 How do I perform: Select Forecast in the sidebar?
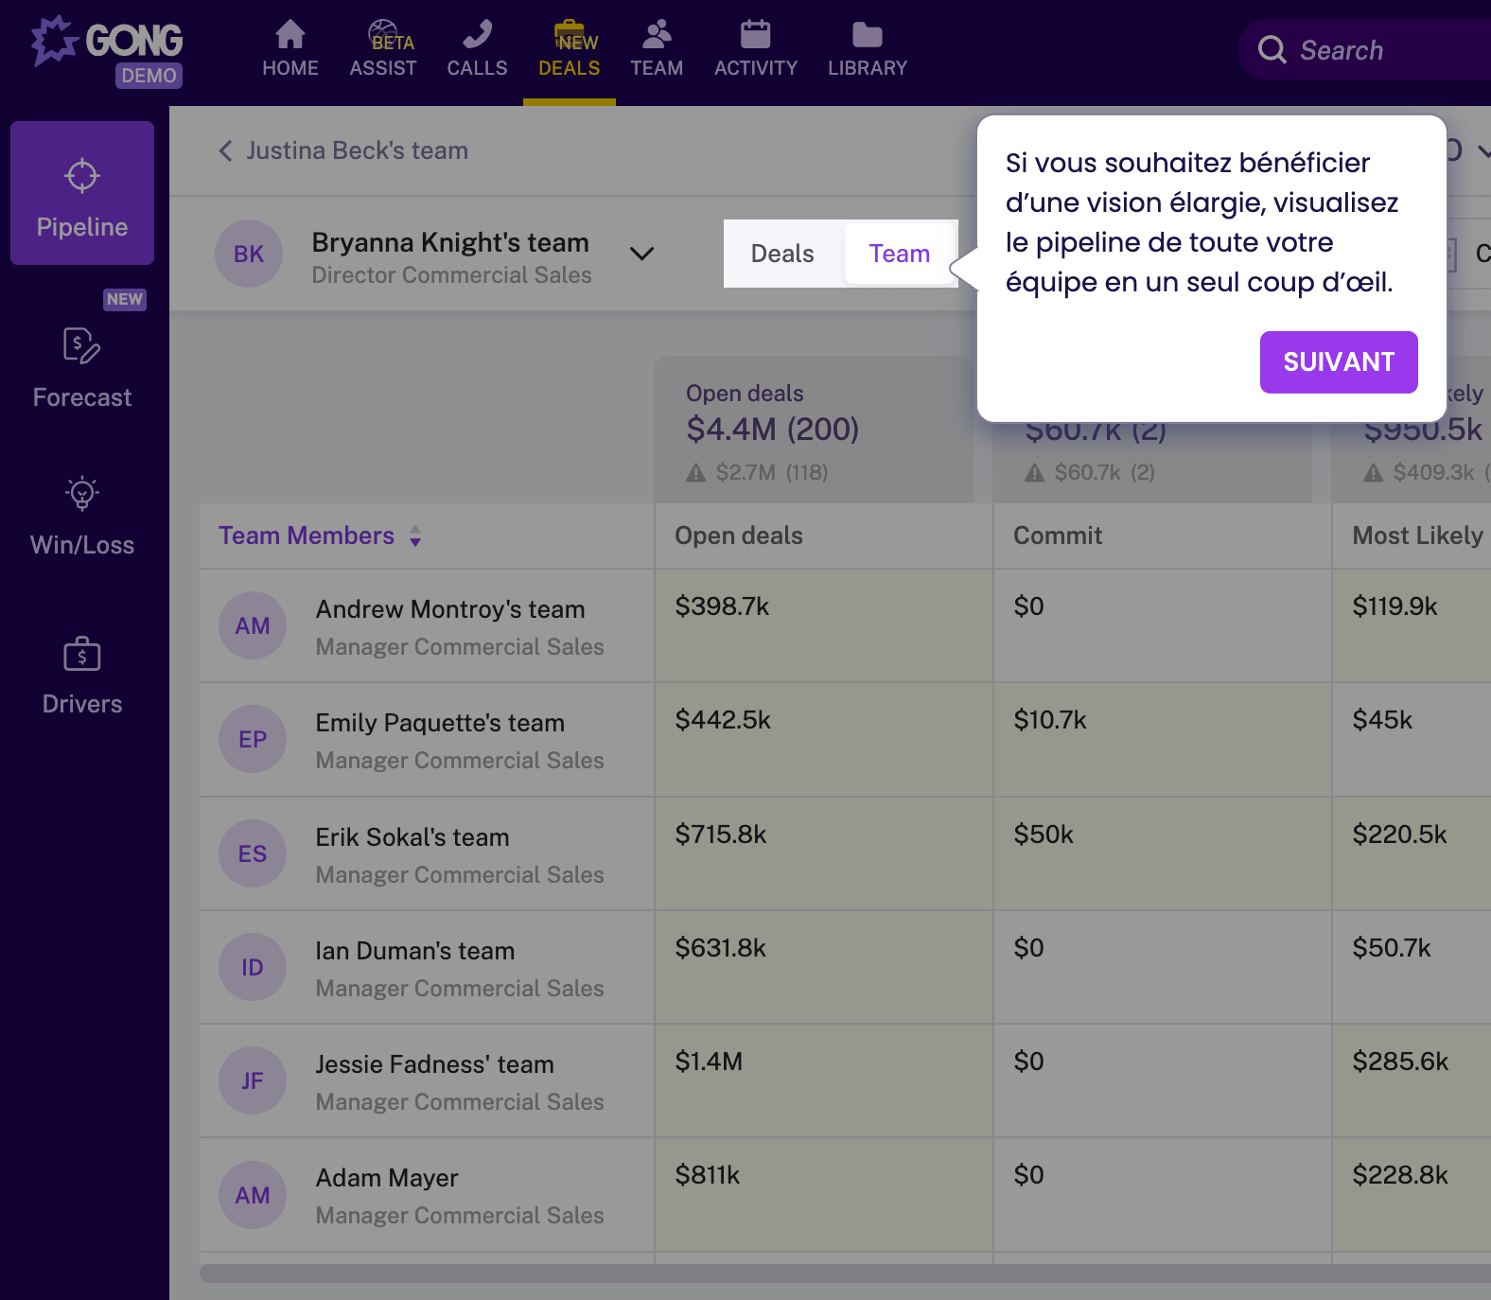tap(82, 369)
